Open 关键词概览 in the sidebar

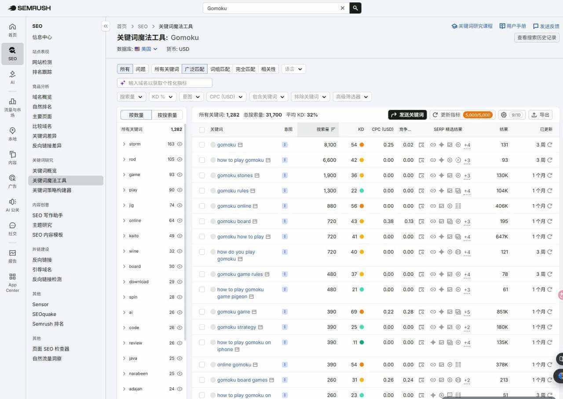[44, 171]
